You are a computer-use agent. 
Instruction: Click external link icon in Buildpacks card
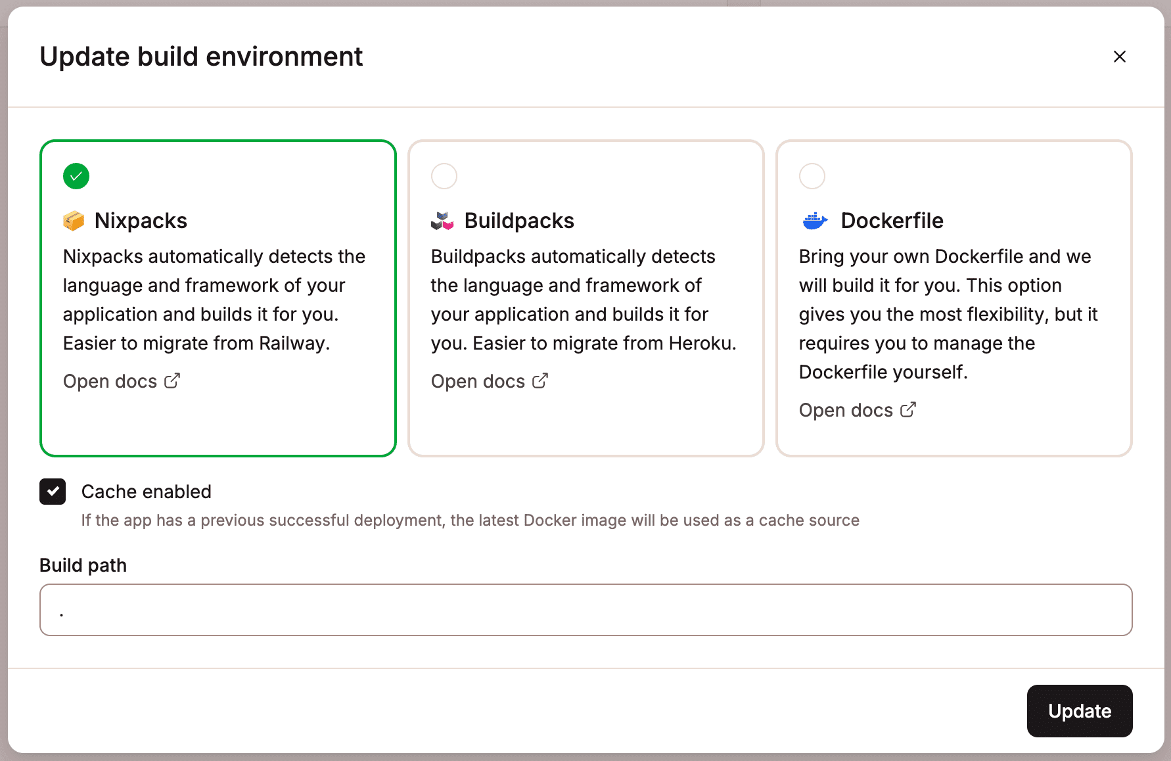(x=540, y=381)
